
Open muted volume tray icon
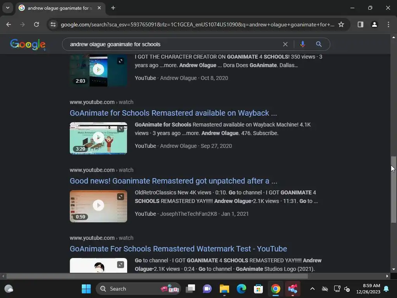point(347,289)
